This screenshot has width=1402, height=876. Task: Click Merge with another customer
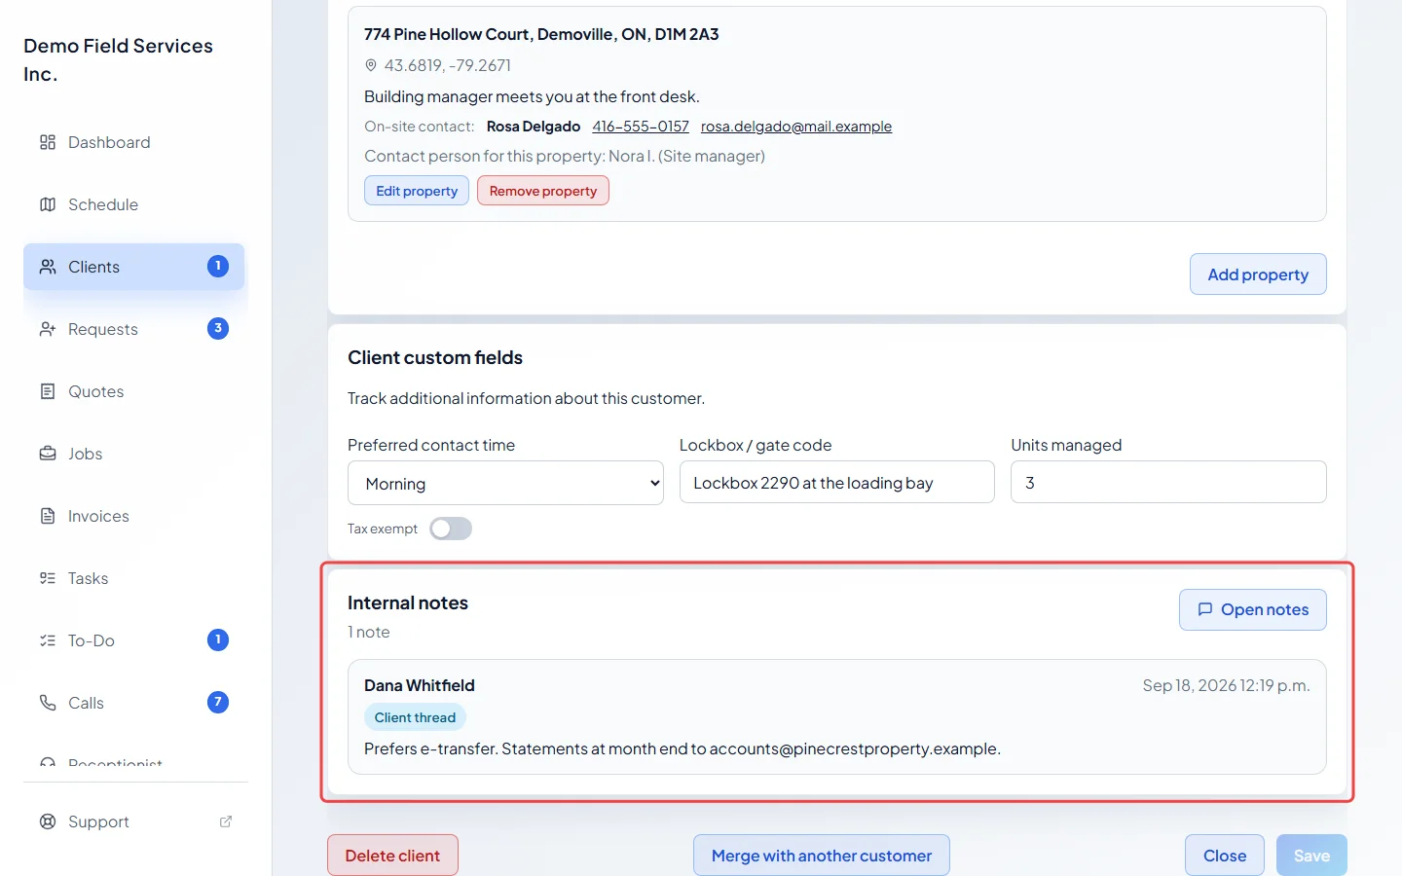click(822, 856)
